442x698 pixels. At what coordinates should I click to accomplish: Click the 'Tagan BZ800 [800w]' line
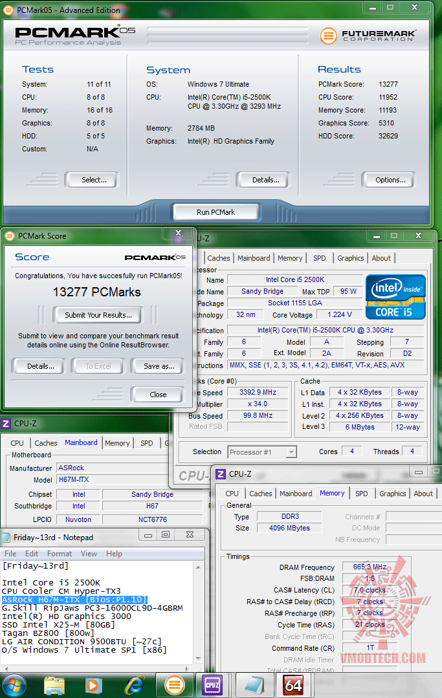(x=48, y=633)
